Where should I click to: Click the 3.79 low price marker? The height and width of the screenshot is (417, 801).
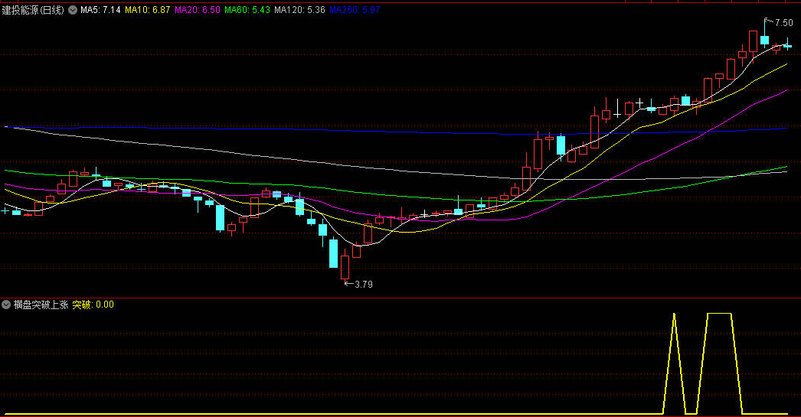[363, 285]
